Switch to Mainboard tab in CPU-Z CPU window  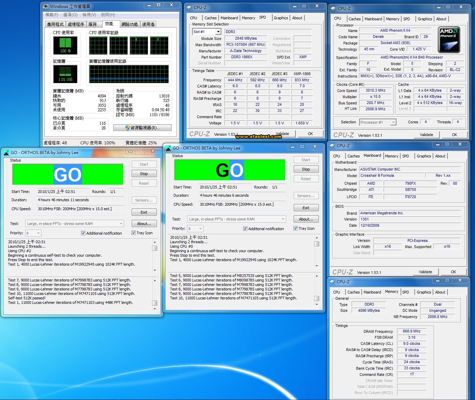(373, 19)
